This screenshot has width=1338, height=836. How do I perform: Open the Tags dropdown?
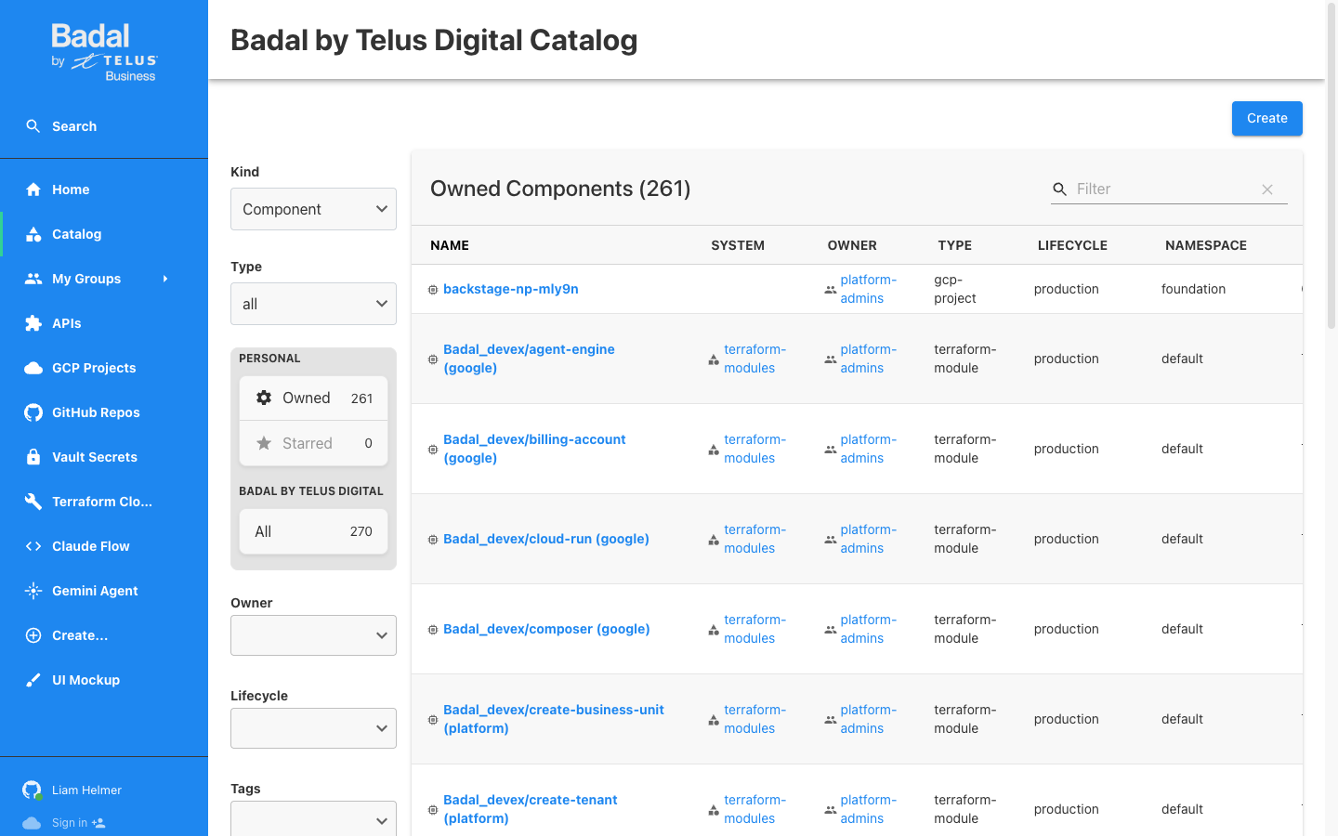coord(313,819)
